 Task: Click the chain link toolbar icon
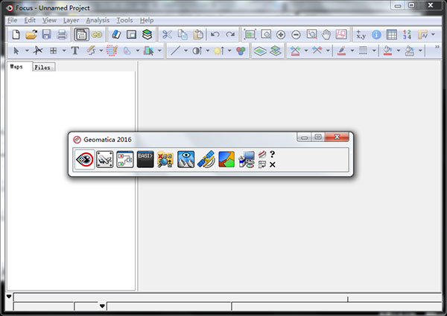(97, 35)
